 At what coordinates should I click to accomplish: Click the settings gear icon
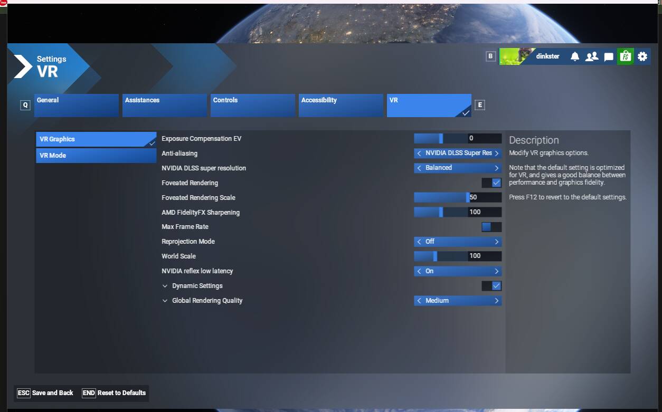tap(642, 56)
